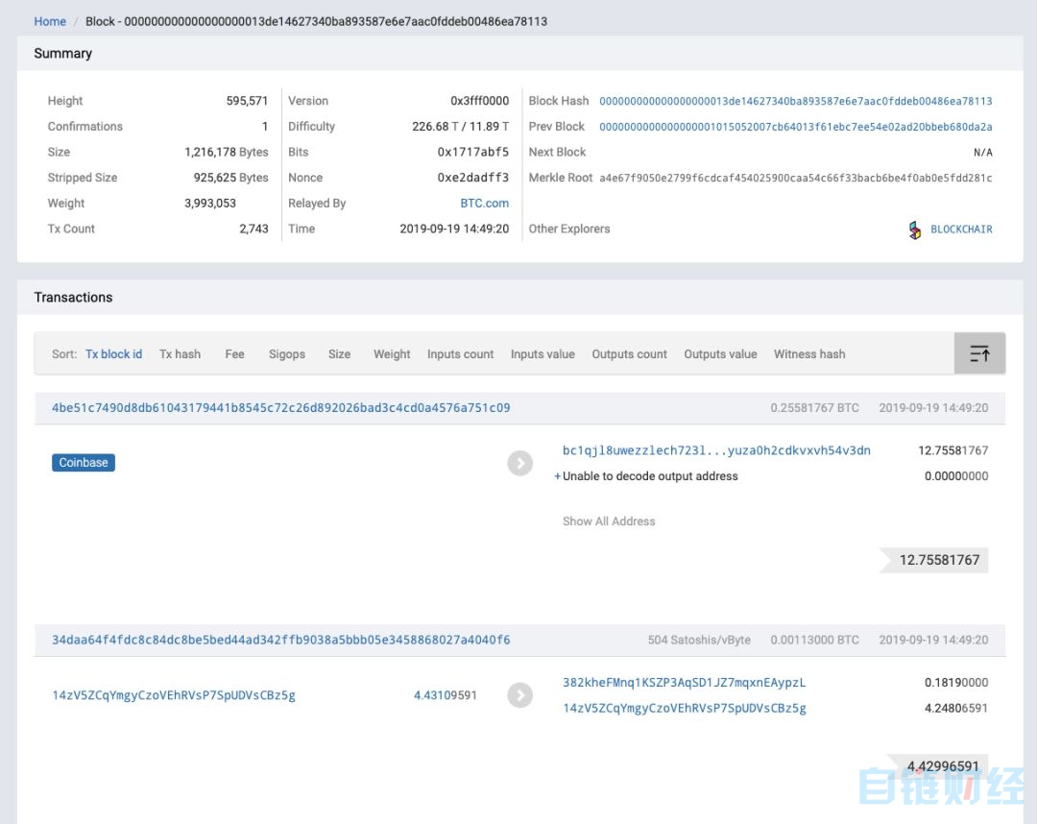Screen dimensions: 1037x824
Task: Click the input value 4.43109591
Action: click(x=446, y=695)
